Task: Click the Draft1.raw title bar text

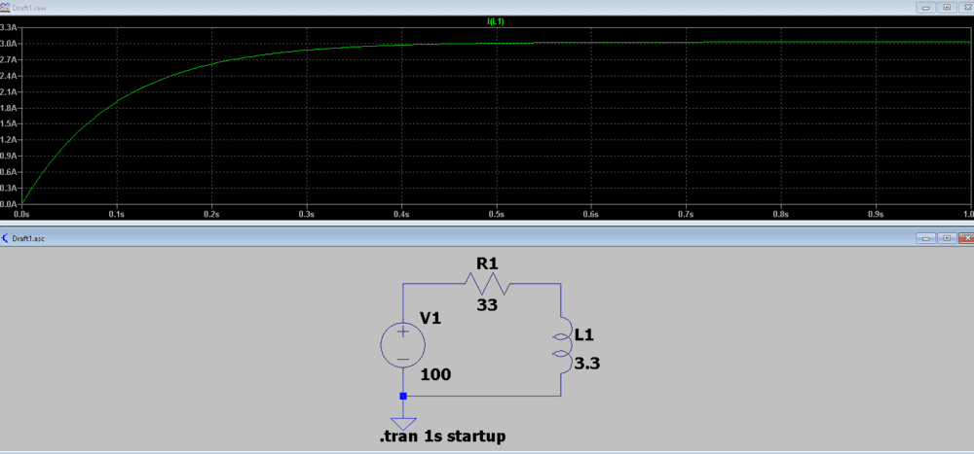Action: tap(28, 8)
